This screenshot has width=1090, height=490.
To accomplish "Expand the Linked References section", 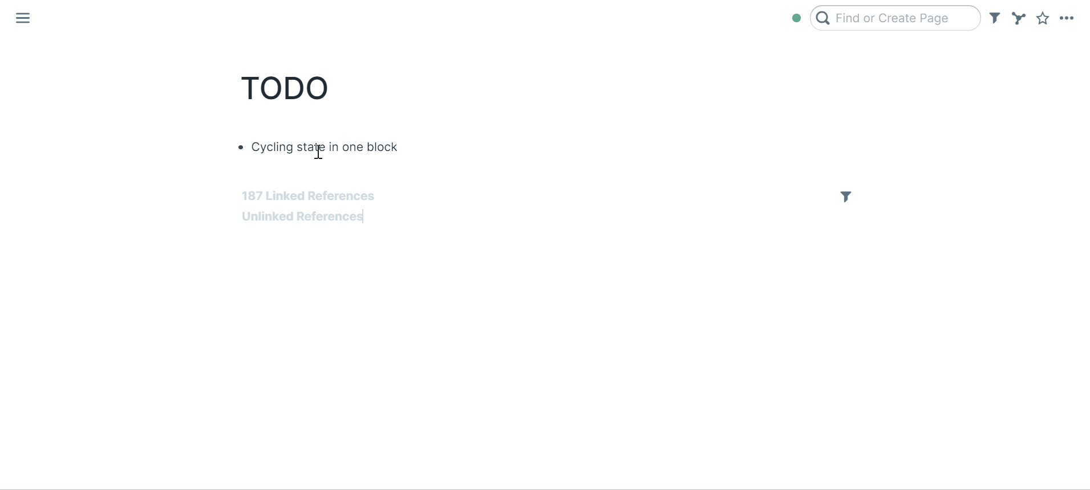I will pos(308,196).
